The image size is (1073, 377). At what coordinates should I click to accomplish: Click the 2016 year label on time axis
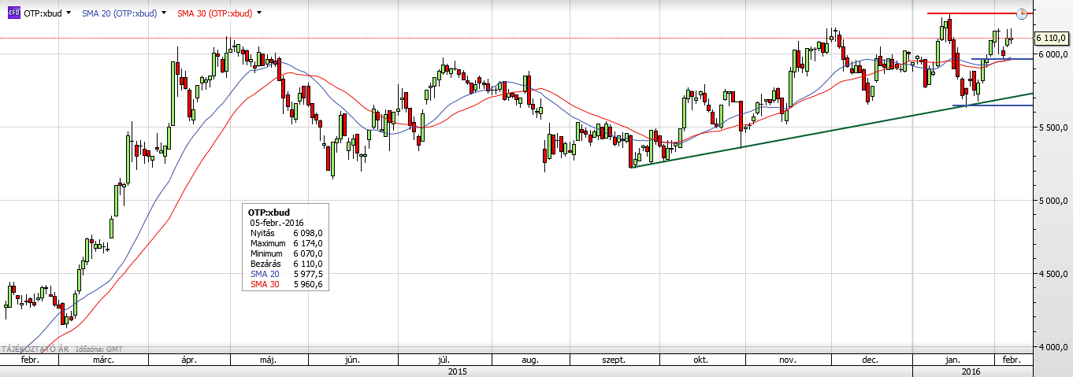click(971, 371)
